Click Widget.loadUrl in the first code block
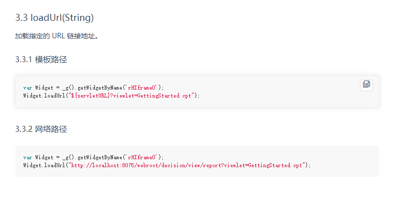 pyautogui.click(x=44, y=96)
